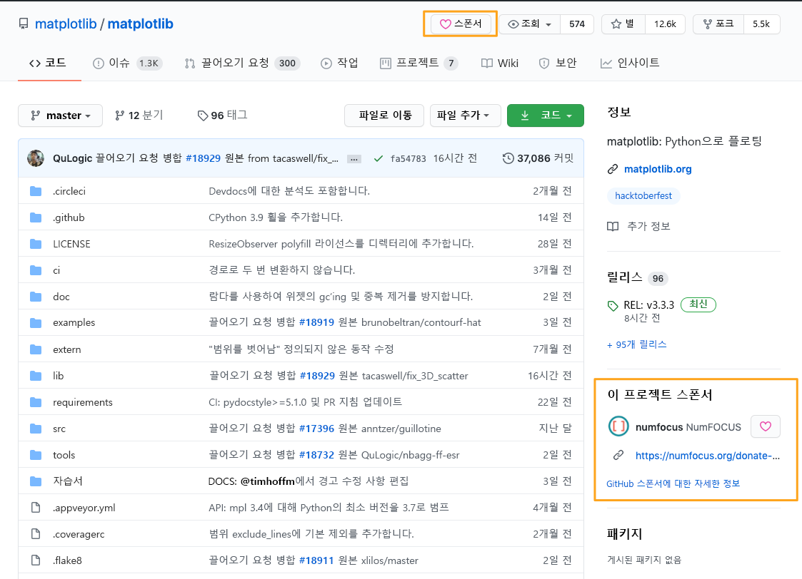Click the heart sponsor button beside NumFOCUS
Viewport: 802px width, 579px height.
coord(765,426)
